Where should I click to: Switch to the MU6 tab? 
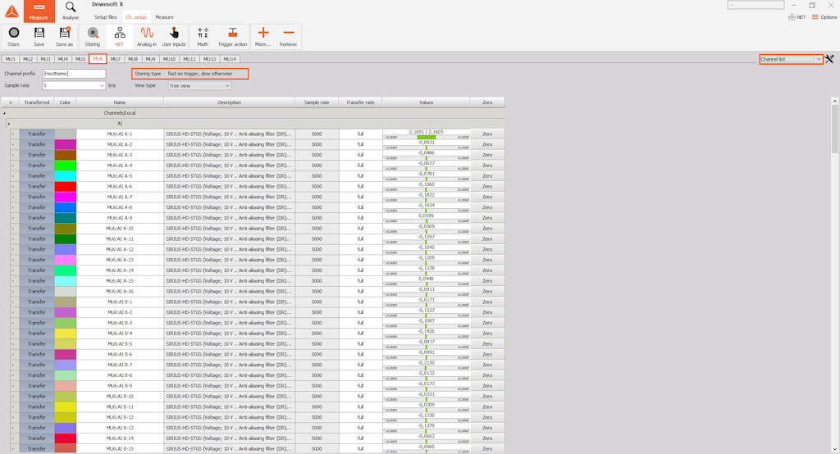click(x=98, y=59)
